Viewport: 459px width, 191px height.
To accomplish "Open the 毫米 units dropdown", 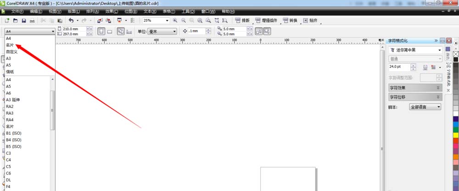I will [174, 31].
